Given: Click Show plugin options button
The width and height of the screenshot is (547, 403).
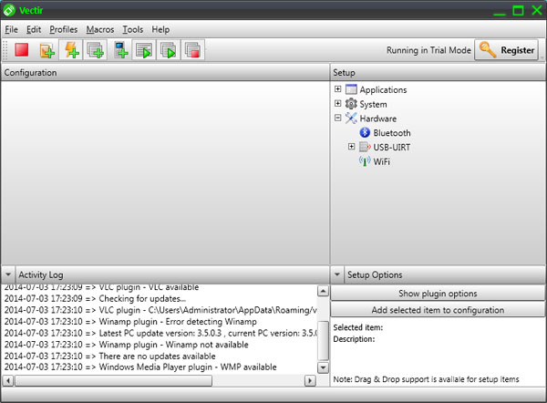Looking at the screenshot, I should tap(438, 294).
